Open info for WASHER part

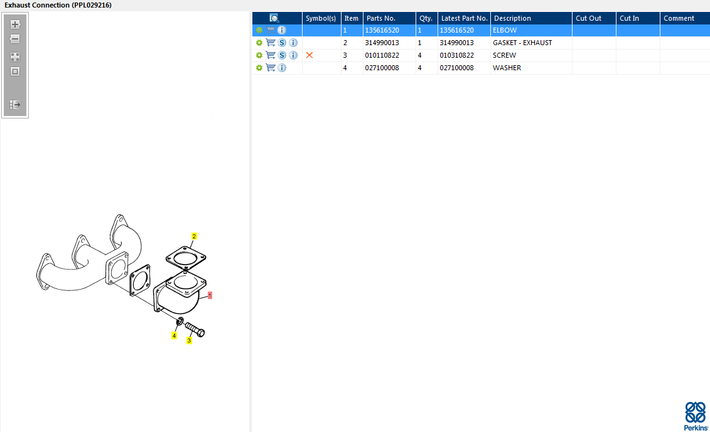tap(282, 68)
